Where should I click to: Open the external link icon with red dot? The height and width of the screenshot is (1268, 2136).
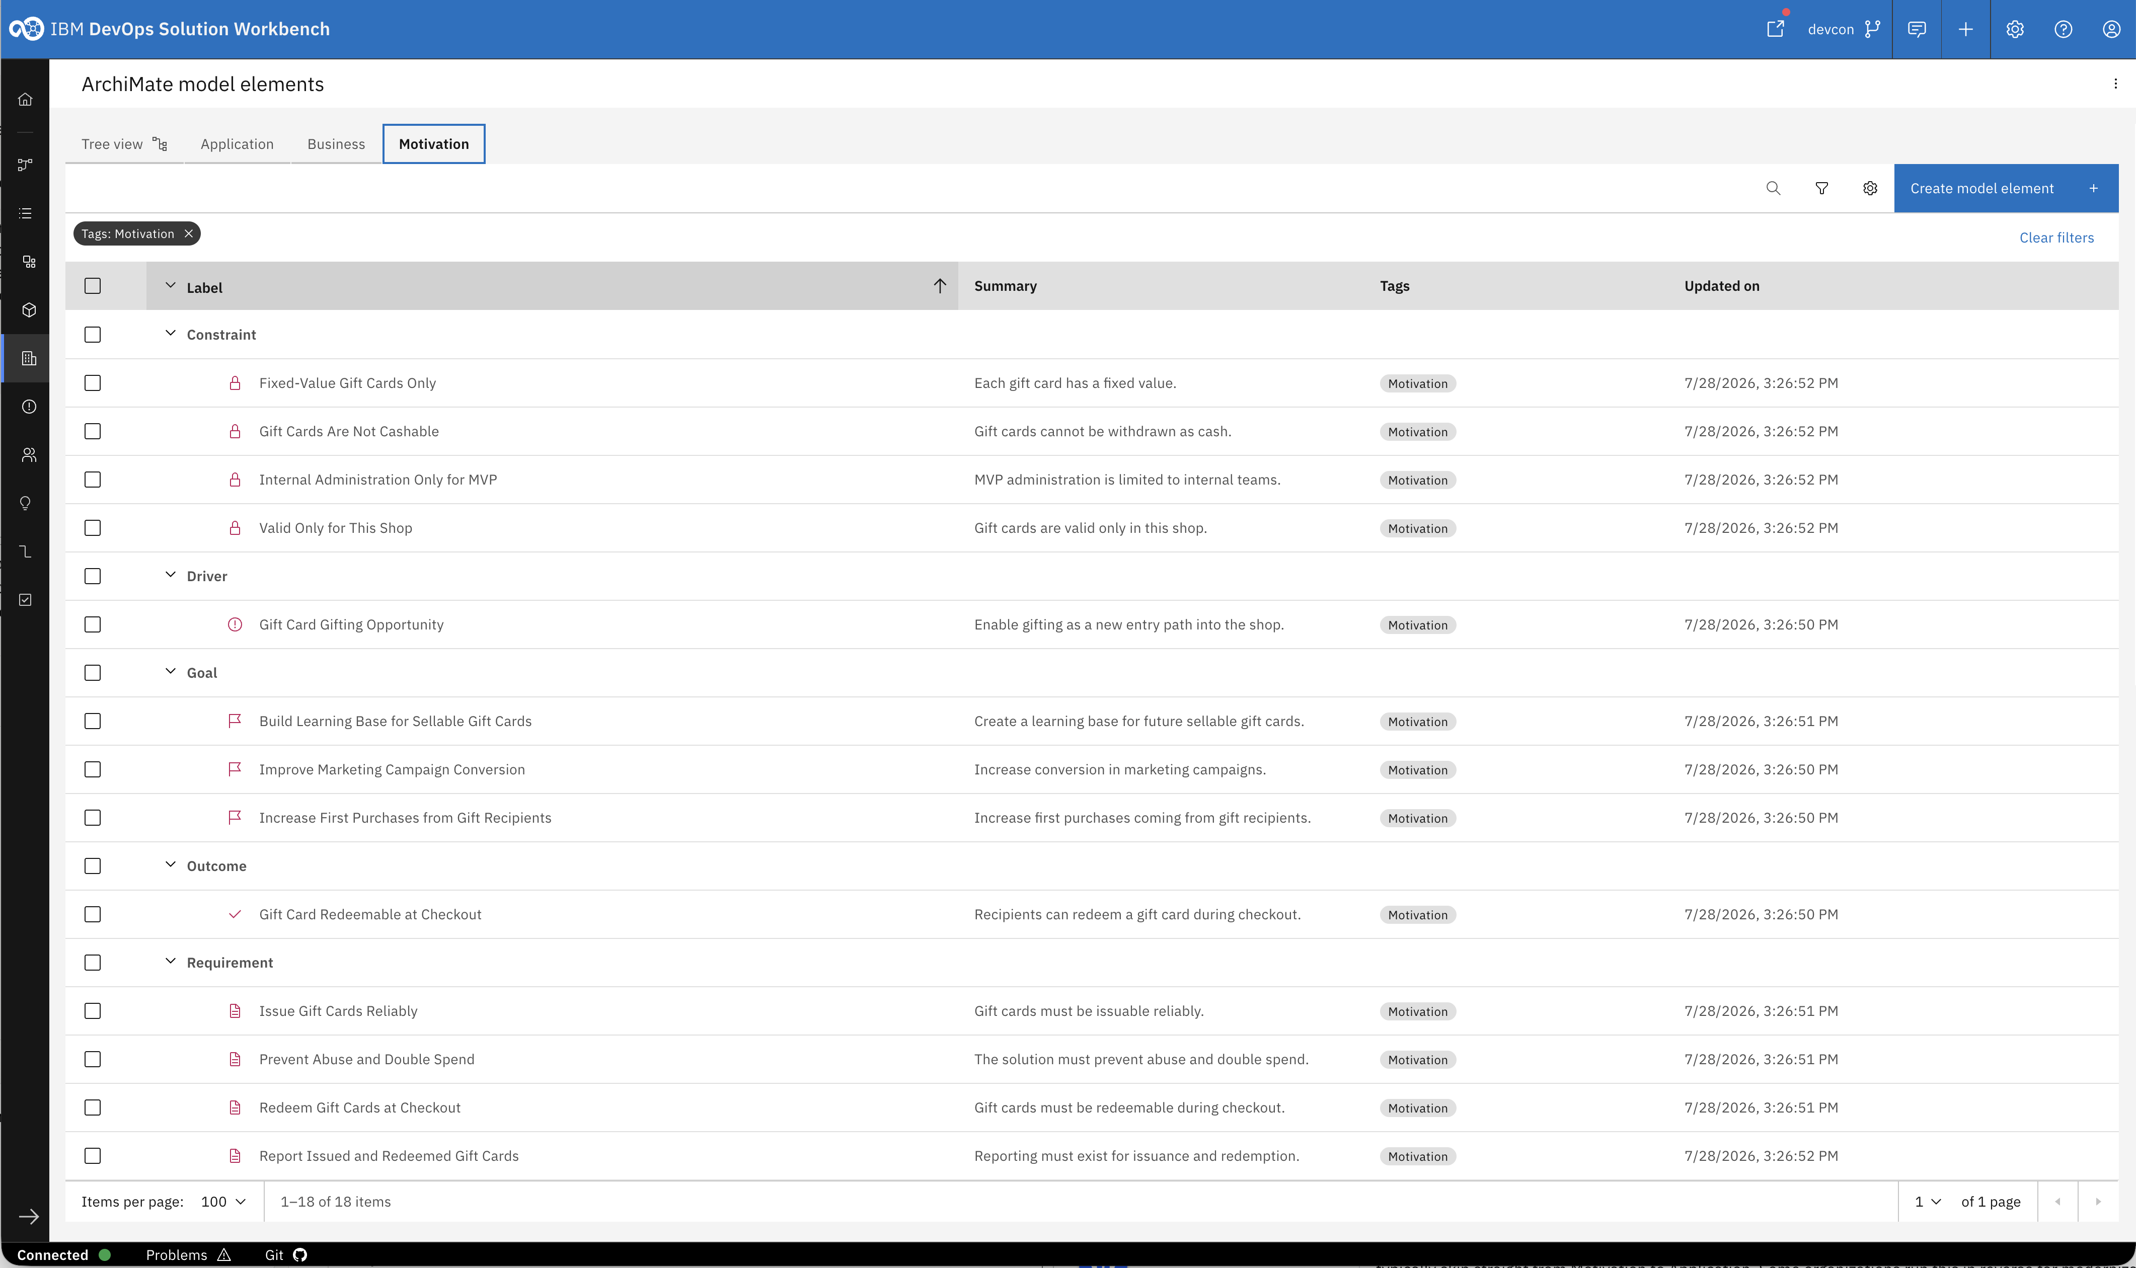[1776, 28]
